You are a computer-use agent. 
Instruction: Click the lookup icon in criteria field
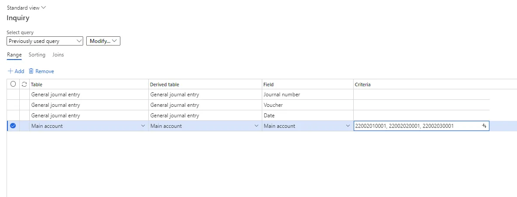click(x=484, y=126)
